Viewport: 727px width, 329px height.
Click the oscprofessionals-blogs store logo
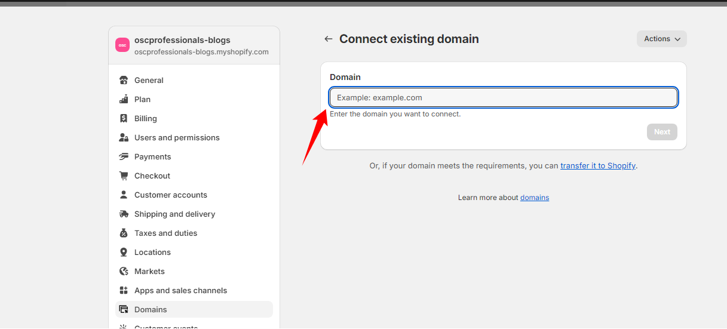(x=122, y=45)
